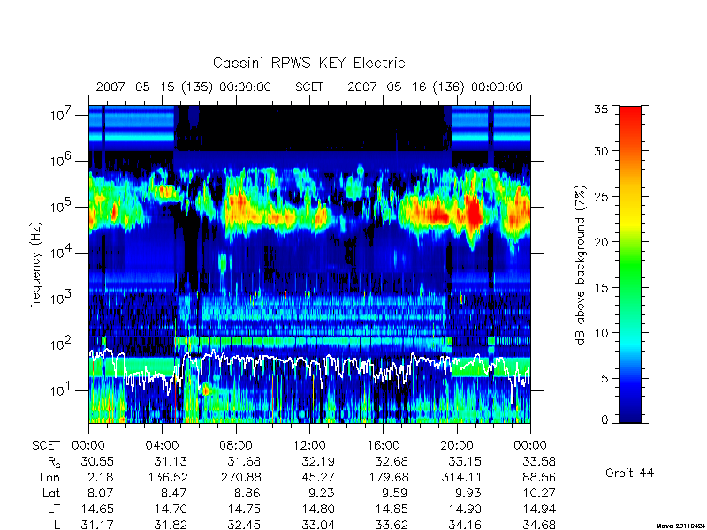Click the color scale bar
Viewport: 707px width, 530px height.
point(630,264)
